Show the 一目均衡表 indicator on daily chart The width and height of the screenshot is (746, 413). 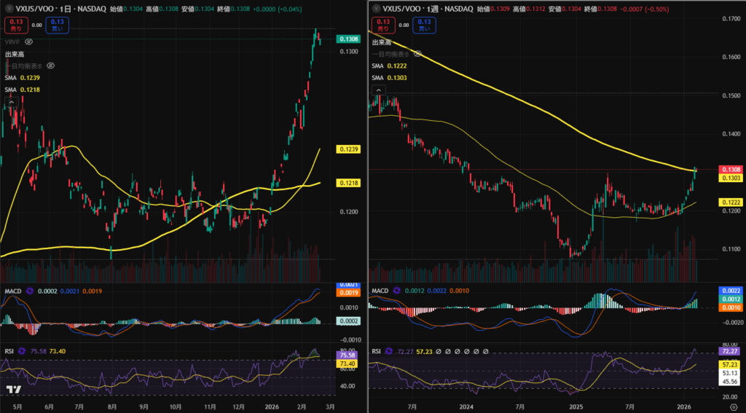tap(51, 66)
